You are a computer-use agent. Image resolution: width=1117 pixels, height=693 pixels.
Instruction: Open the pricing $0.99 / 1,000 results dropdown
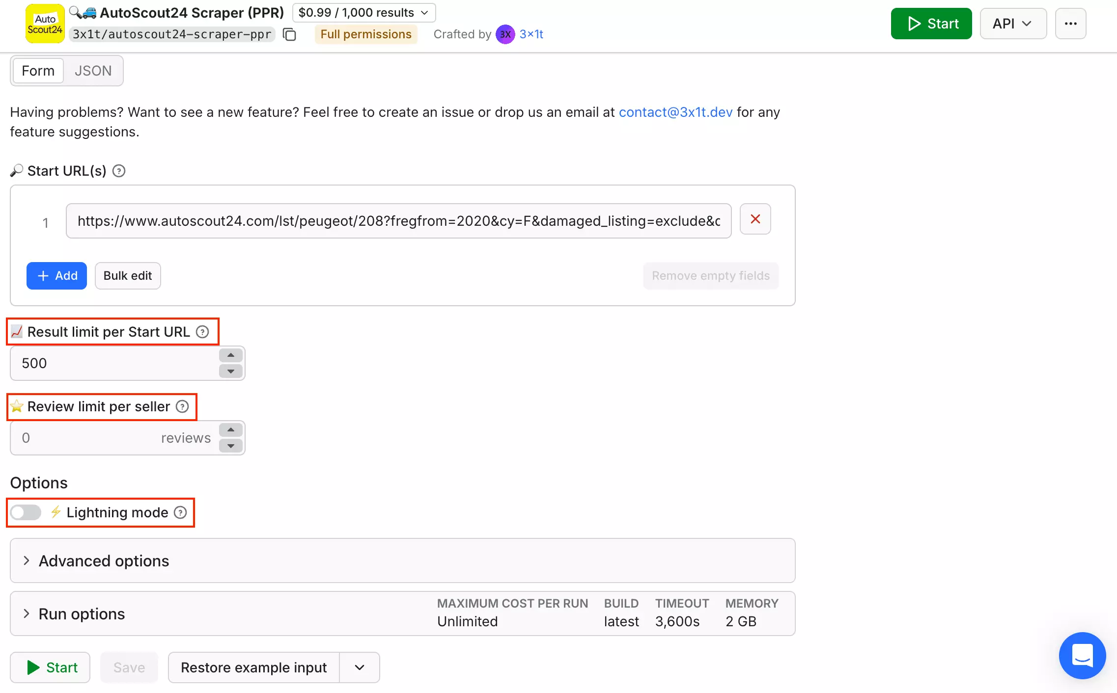pyautogui.click(x=364, y=13)
